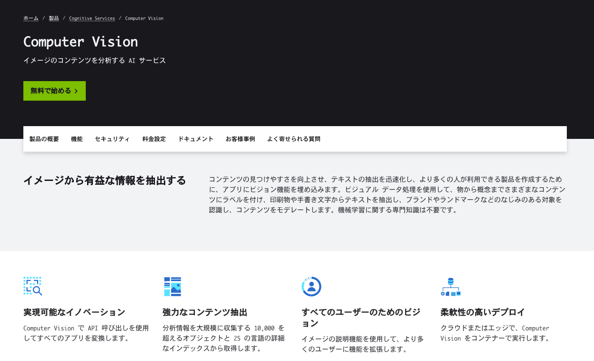Click the 強力なコンテンツ抽出 heading

pyautogui.click(x=205, y=312)
